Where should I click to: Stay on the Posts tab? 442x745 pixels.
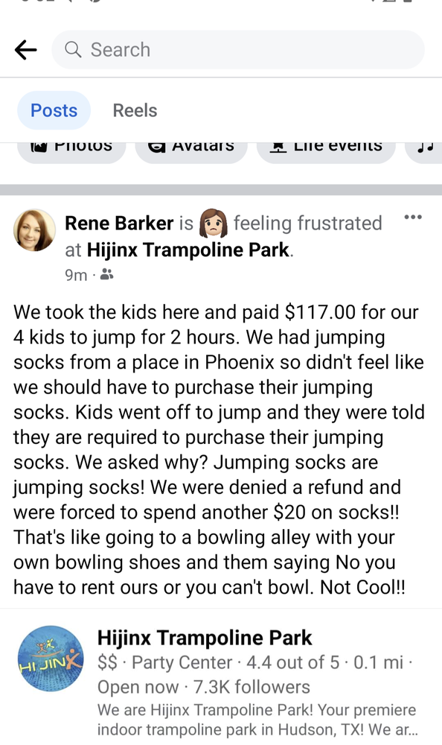[54, 110]
